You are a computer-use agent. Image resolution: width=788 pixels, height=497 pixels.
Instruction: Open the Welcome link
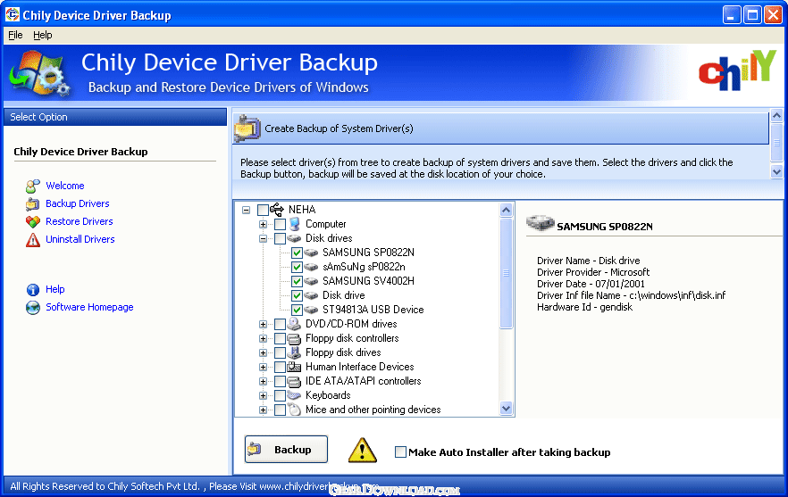[65, 186]
